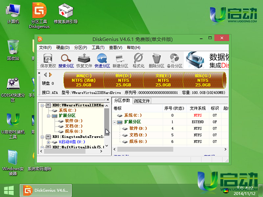Open Windows安装器 desktop icon
The width and height of the screenshot is (263, 197).
pos(13,162)
